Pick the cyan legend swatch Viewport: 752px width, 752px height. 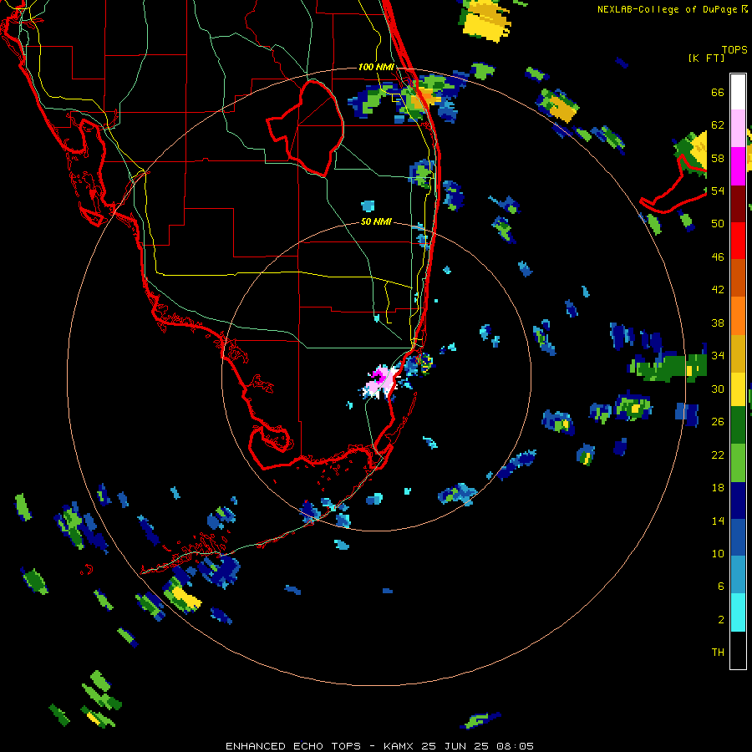738,612
